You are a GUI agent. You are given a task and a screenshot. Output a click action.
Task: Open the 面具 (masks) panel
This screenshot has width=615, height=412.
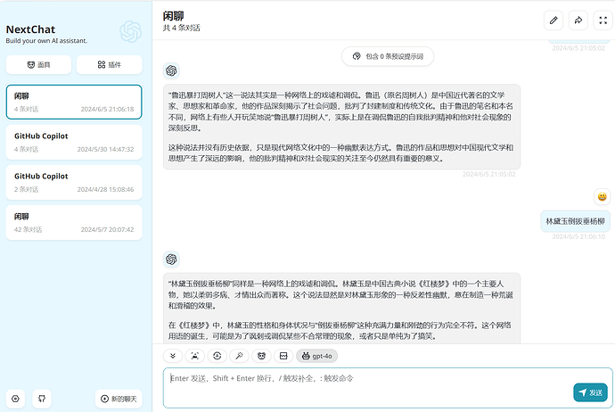(38, 65)
